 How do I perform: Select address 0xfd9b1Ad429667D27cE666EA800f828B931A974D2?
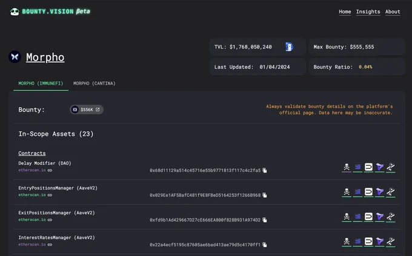click(x=205, y=220)
